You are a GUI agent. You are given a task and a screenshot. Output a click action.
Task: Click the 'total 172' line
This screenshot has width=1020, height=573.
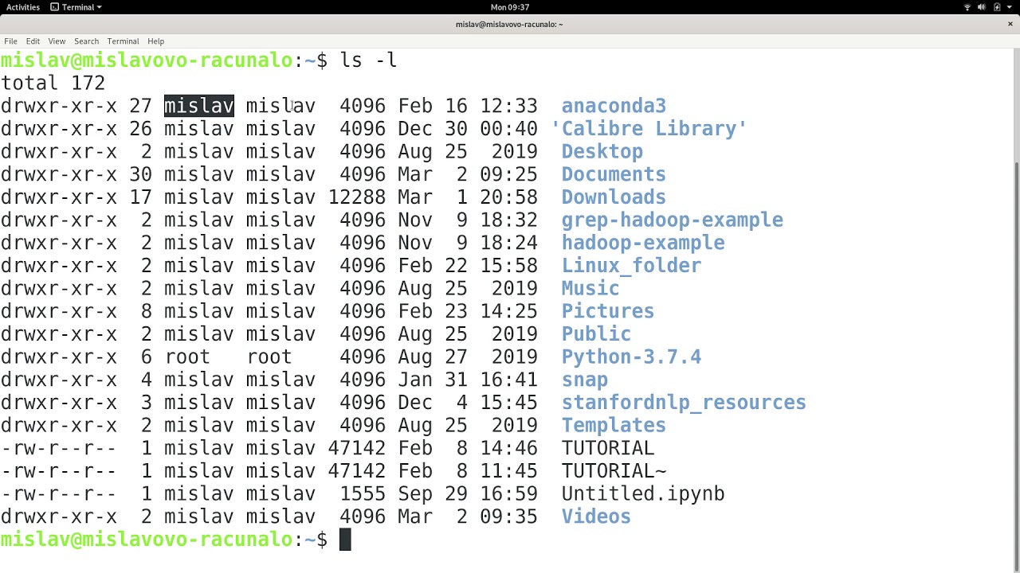tap(53, 83)
